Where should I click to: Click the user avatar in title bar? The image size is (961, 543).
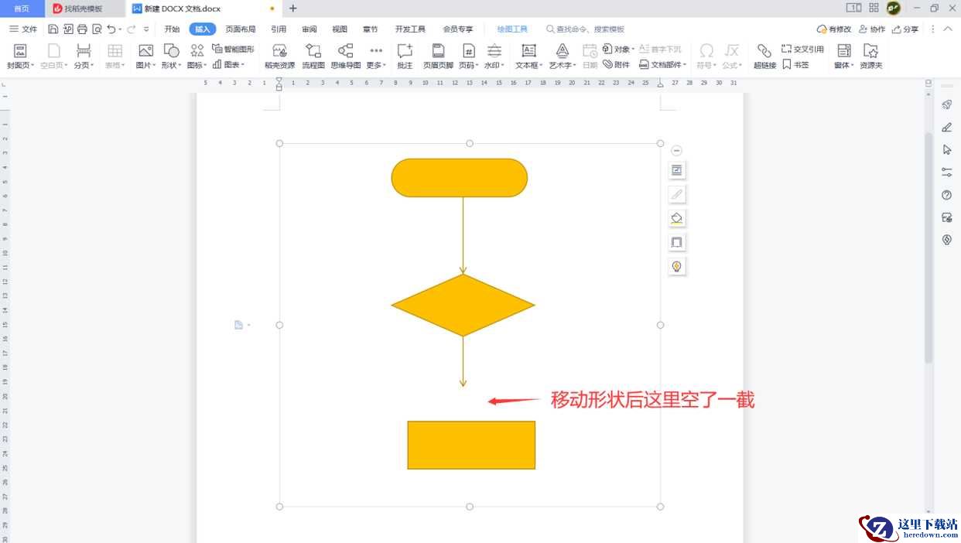point(894,9)
